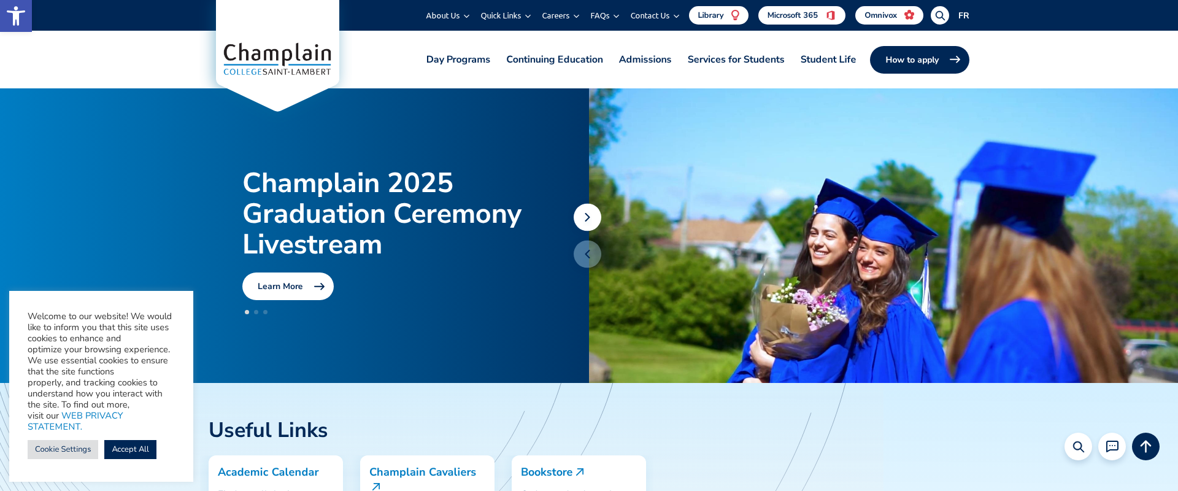Image resolution: width=1178 pixels, height=491 pixels.
Task: Open the Day Programs menu
Action: [458, 60]
